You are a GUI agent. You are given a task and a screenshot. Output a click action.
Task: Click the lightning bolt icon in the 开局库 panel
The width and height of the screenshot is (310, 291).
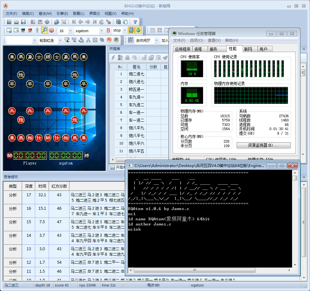pyautogui.click(x=113, y=57)
